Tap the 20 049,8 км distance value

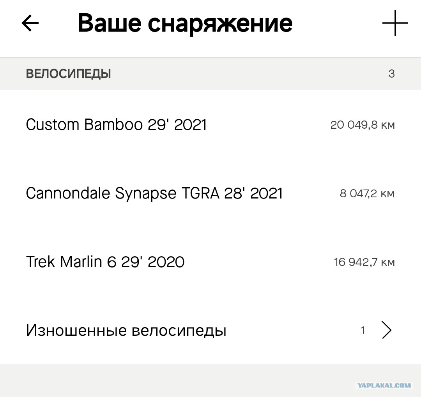[x=363, y=125]
